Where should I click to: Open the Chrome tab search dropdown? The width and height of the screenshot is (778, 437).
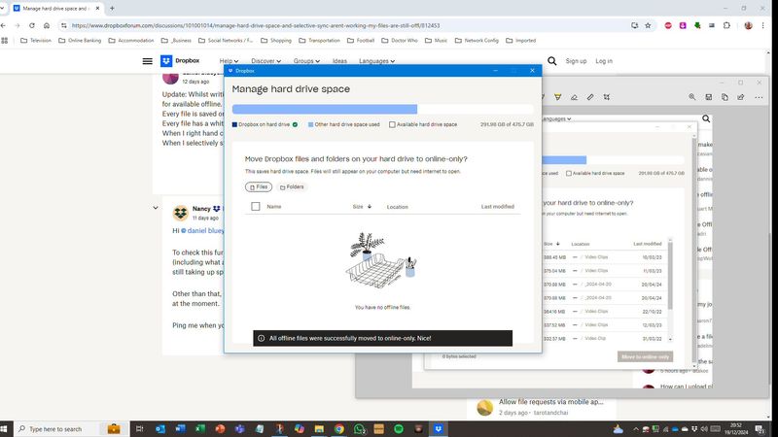3,9
